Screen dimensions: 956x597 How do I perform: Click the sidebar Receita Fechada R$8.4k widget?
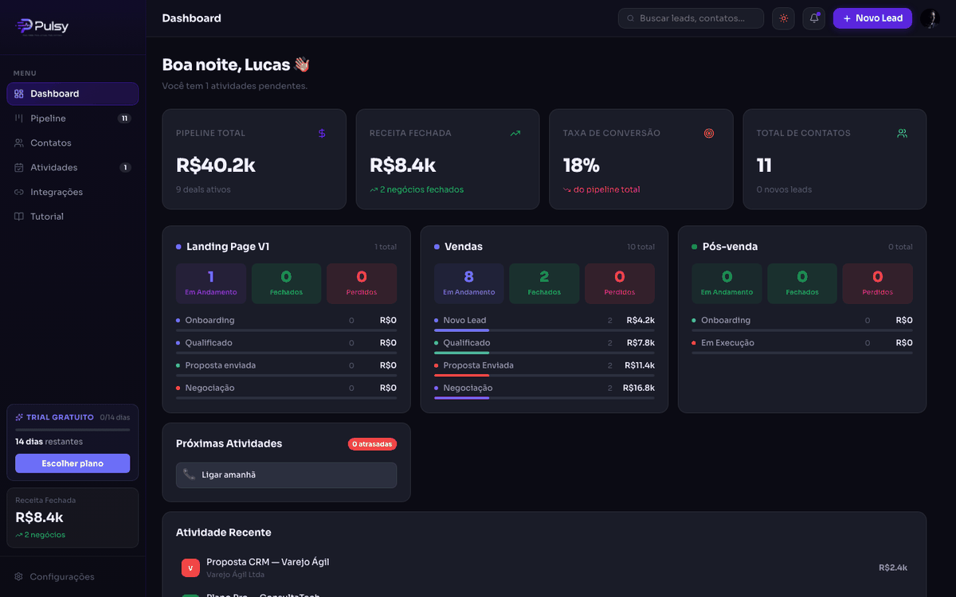point(72,518)
